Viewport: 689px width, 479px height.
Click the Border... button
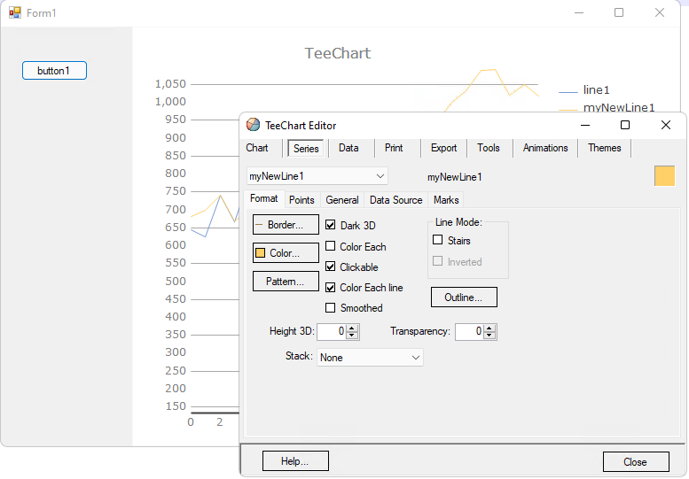286,225
